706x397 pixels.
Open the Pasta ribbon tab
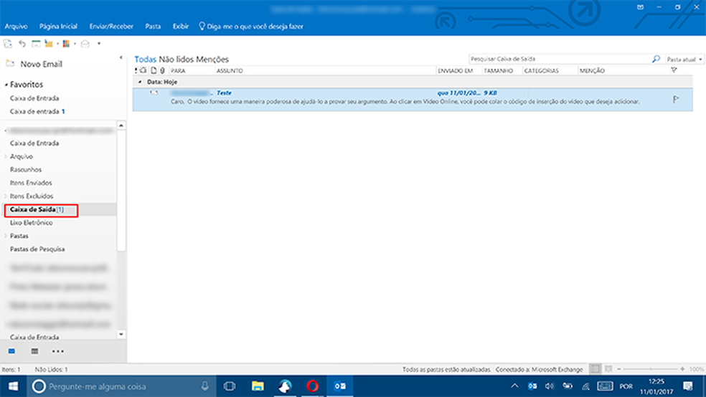153,27
